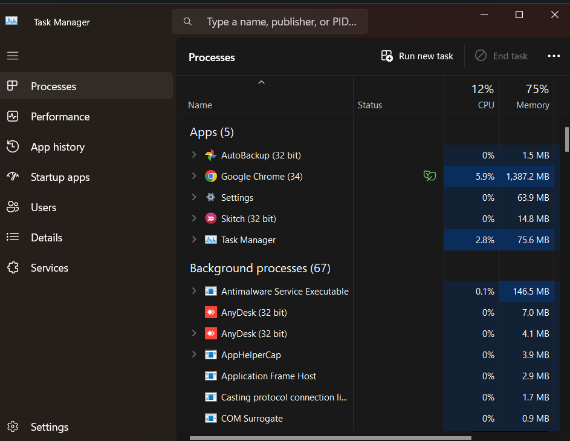Focus the name, publisher, or PID search box

[270, 21]
